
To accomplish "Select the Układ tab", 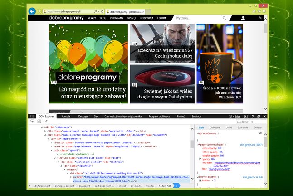I will (x=229, y=127).
